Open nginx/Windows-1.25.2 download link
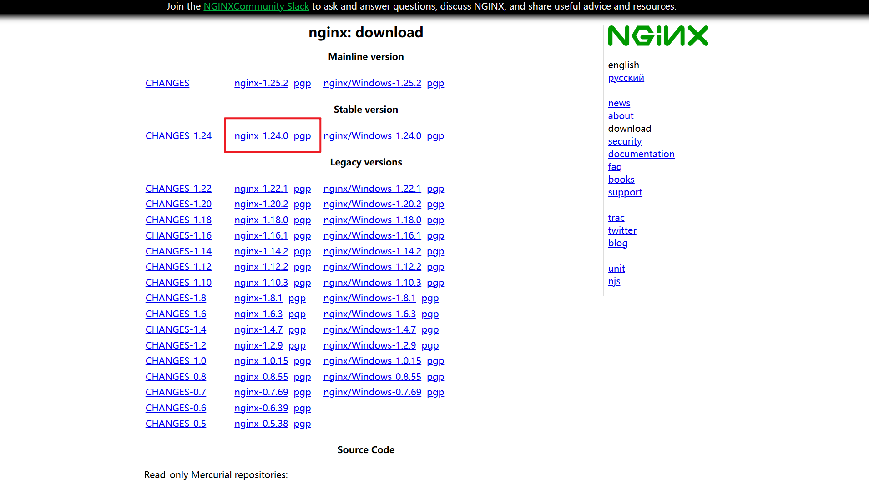The width and height of the screenshot is (869, 484). 372,83
